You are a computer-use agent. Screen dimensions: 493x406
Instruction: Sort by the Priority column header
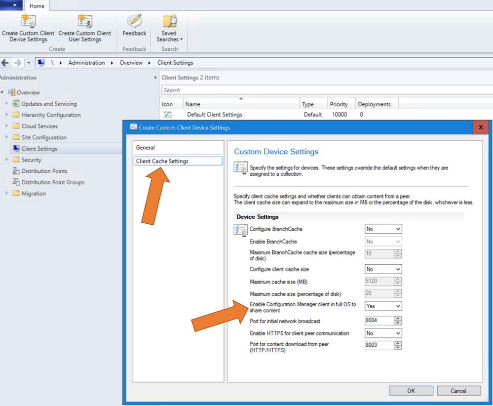point(341,104)
